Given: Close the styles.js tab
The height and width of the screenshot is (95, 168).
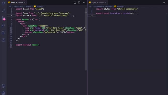Looking at the screenshot, I should tap(106, 2).
